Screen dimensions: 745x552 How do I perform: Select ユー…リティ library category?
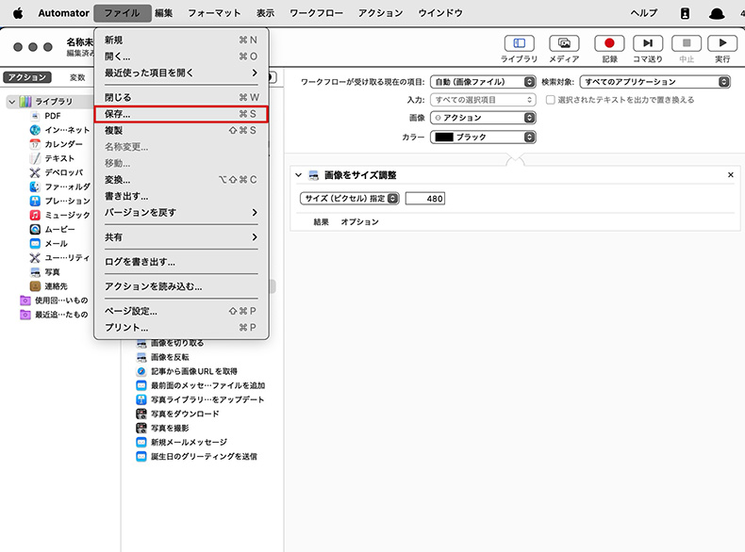(x=59, y=258)
